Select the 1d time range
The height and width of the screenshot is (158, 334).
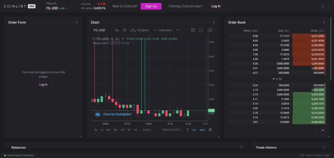pos(135,130)
